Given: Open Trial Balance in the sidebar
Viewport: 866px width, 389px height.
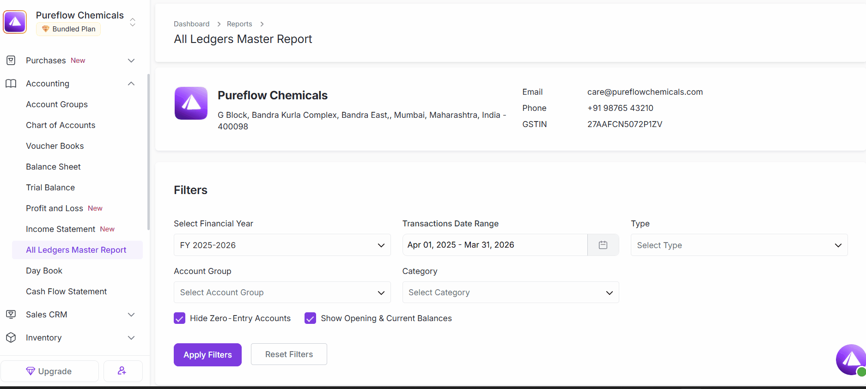Looking at the screenshot, I should 50,188.
